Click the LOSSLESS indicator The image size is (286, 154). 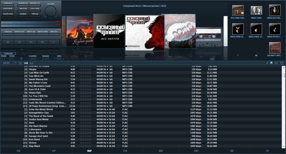[8, 53]
